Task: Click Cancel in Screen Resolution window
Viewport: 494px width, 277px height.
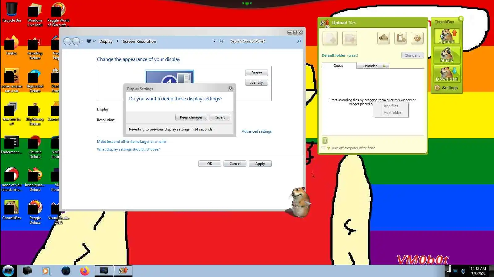Action: click(x=235, y=164)
